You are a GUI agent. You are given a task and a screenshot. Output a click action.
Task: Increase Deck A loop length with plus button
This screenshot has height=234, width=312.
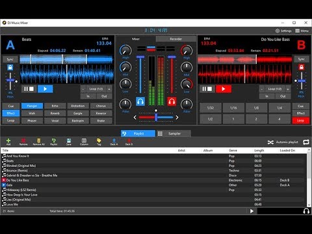coord(109,89)
